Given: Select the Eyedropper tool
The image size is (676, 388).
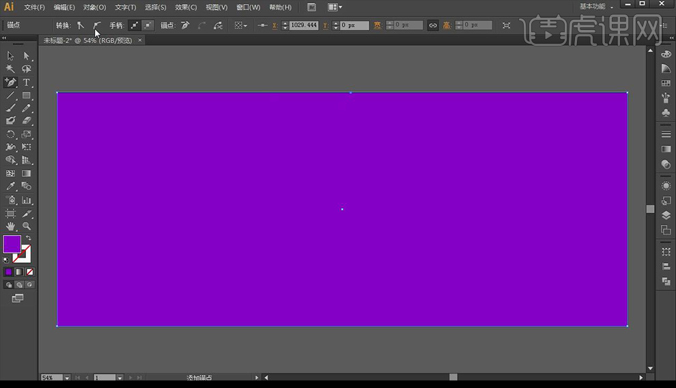Looking at the screenshot, I should [x=10, y=186].
